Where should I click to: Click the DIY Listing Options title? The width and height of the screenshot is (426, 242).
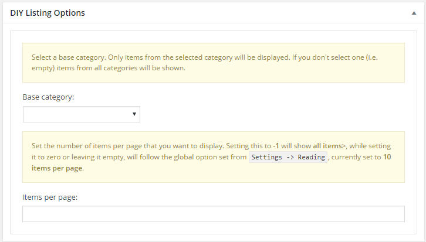click(x=48, y=13)
